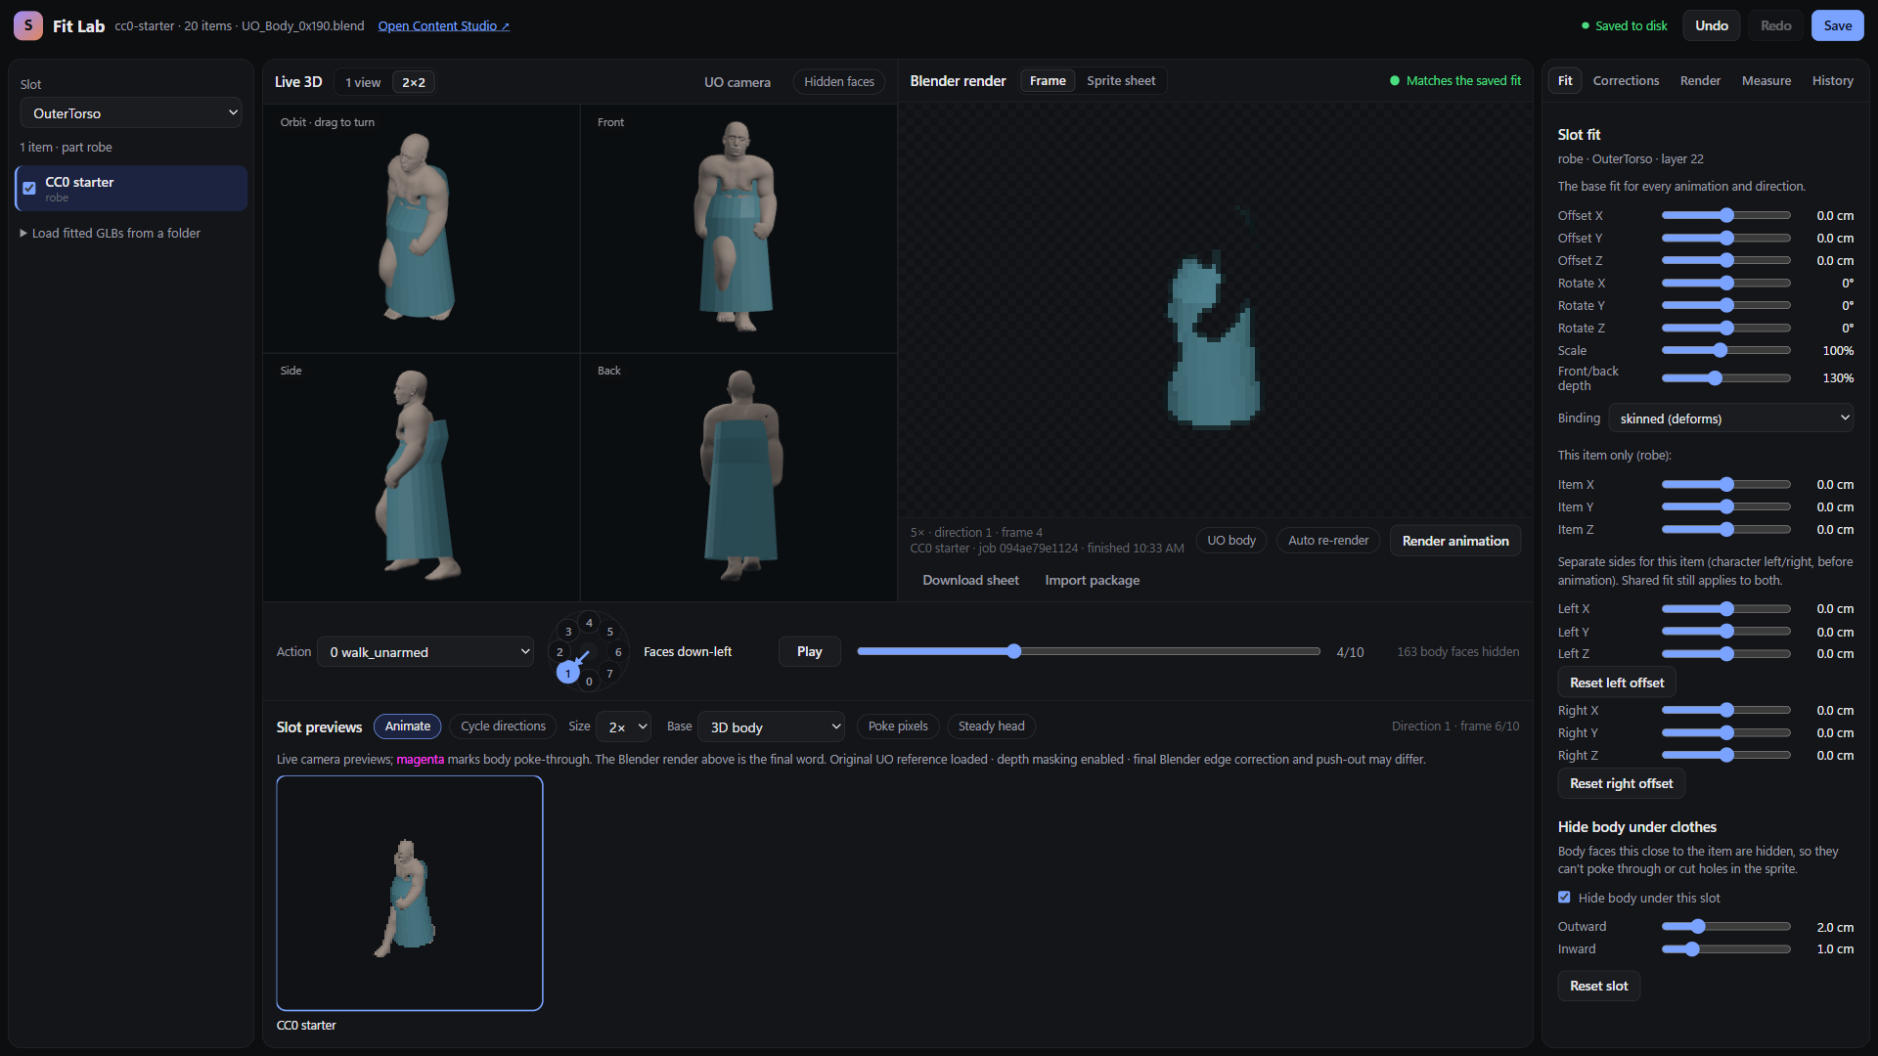
Task: Uncheck Hide body under this slot
Action: pos(1564,898)
